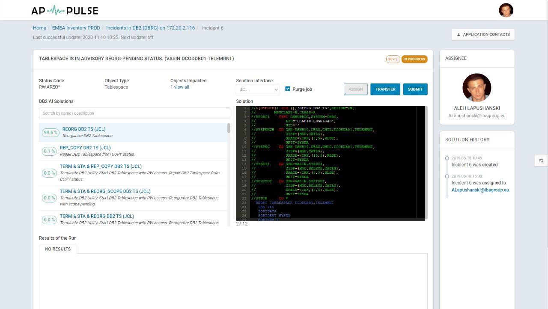548x309 pixels.
Task: Click the 2019-06-10 15:08 timeline marker
Action: [x=447, y=176]
